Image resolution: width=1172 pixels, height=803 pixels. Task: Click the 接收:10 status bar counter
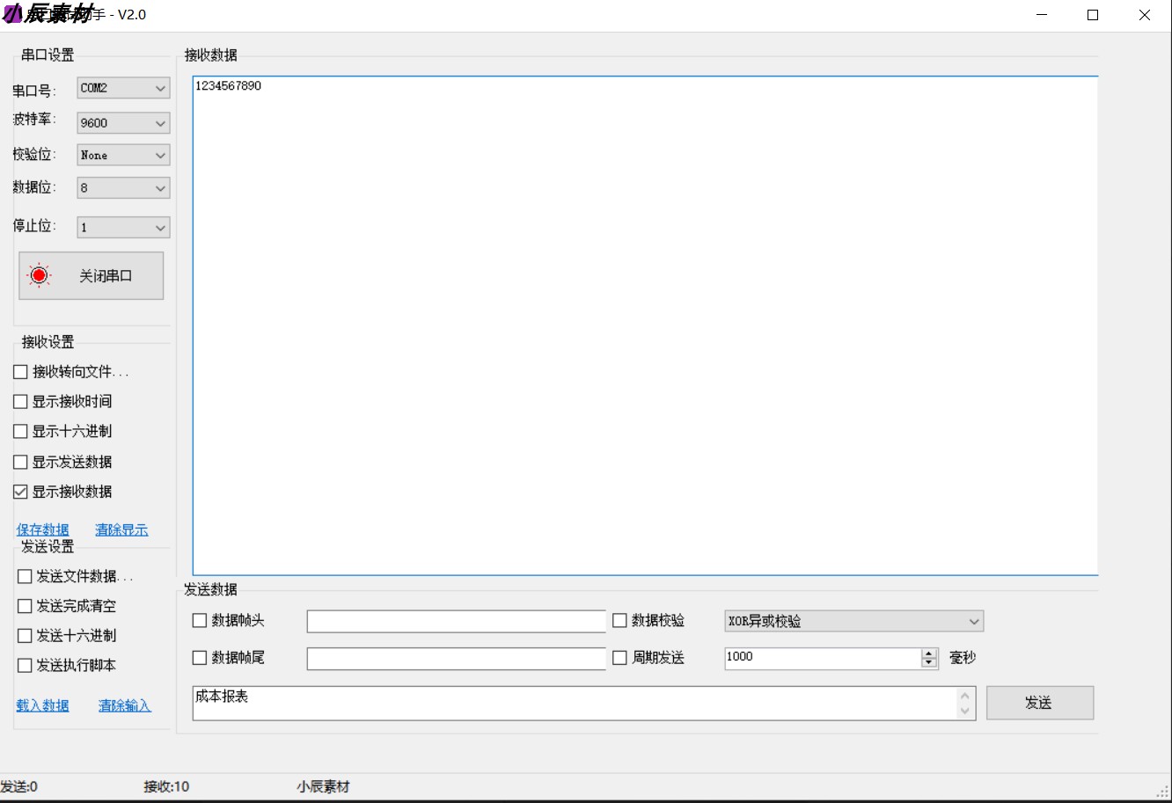[x=166, y=786]
